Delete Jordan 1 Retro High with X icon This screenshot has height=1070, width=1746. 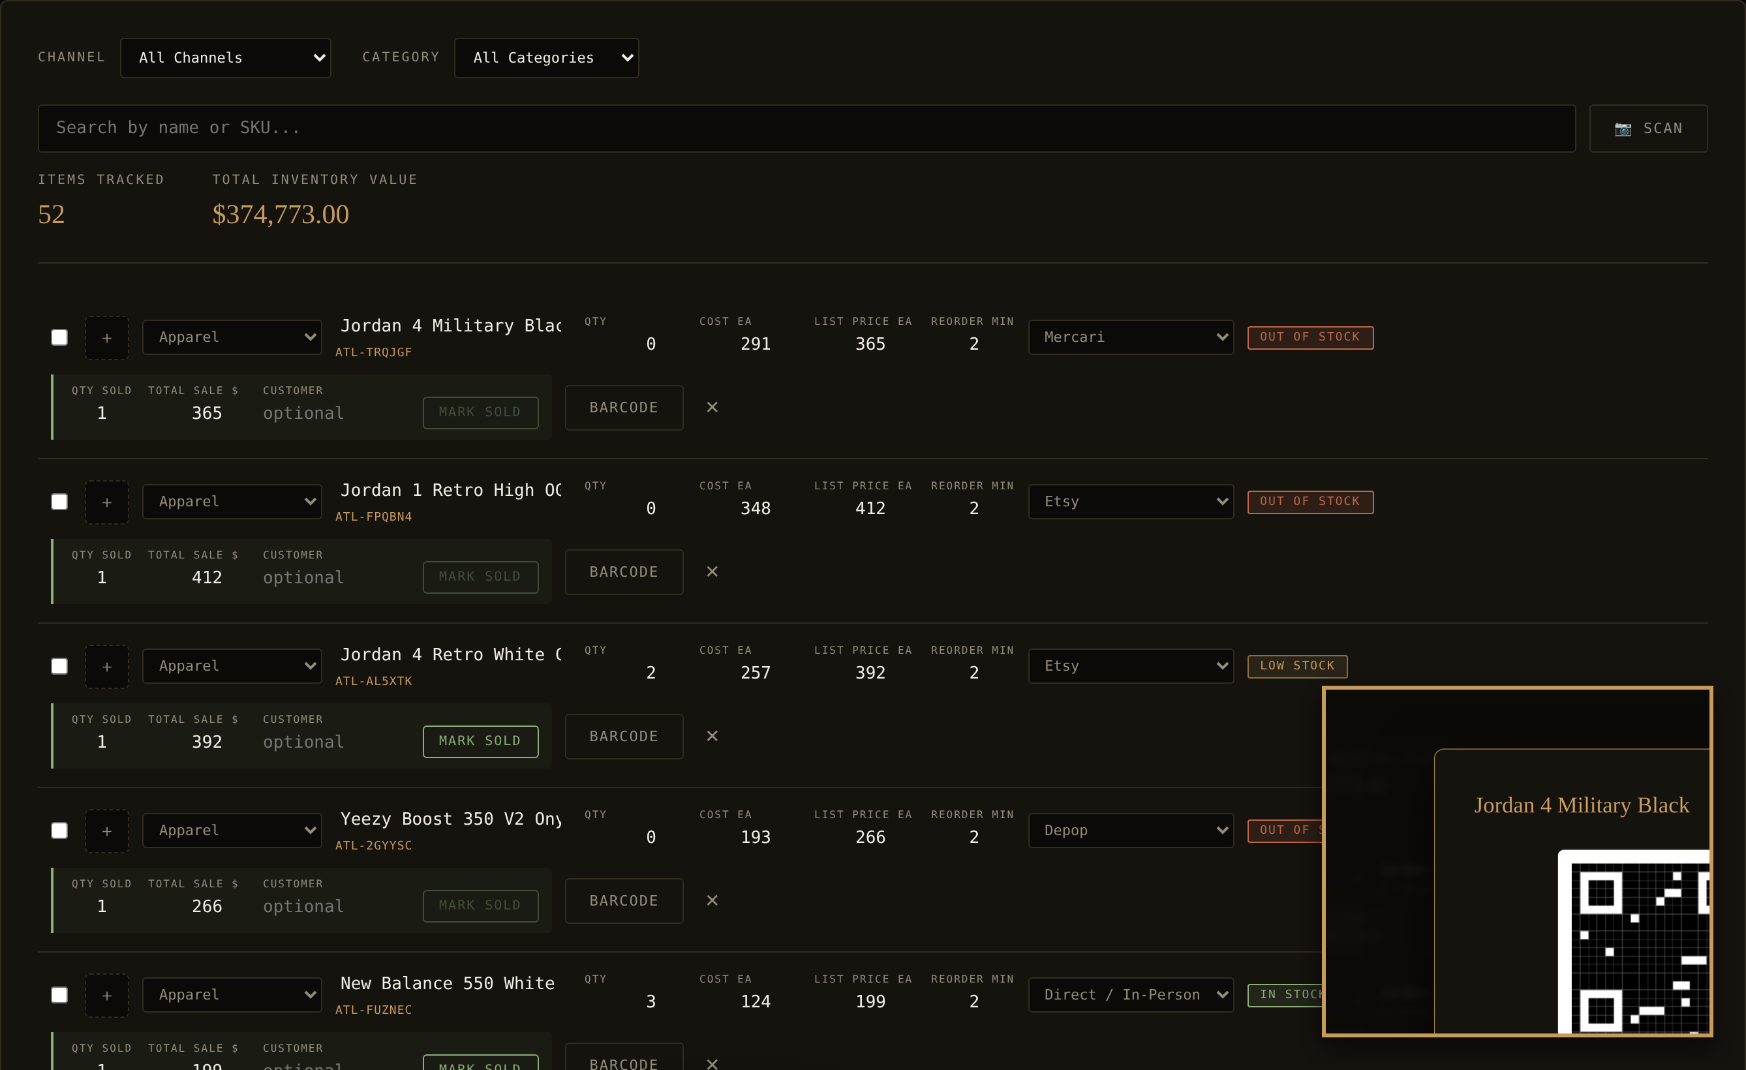coord(712,572)
